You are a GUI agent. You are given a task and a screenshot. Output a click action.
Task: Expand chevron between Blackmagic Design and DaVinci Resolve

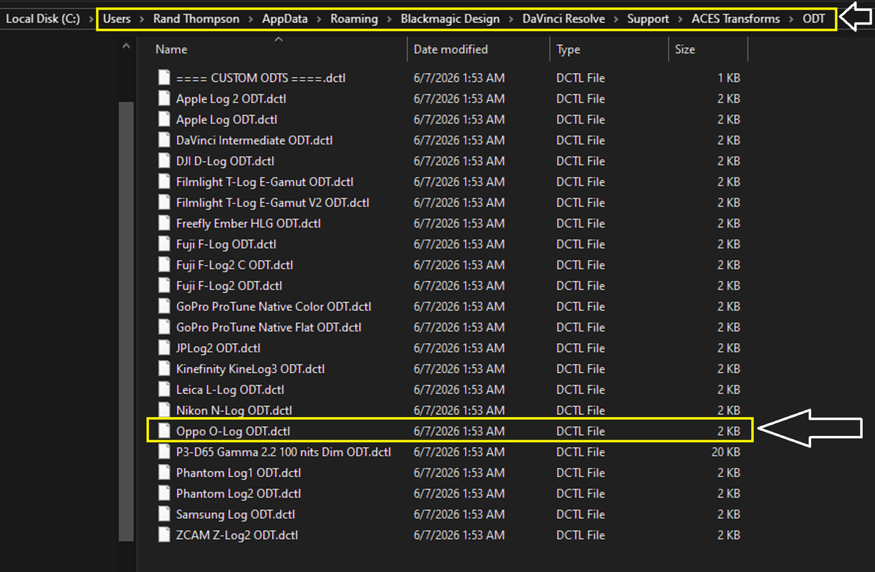coord(511,19)
